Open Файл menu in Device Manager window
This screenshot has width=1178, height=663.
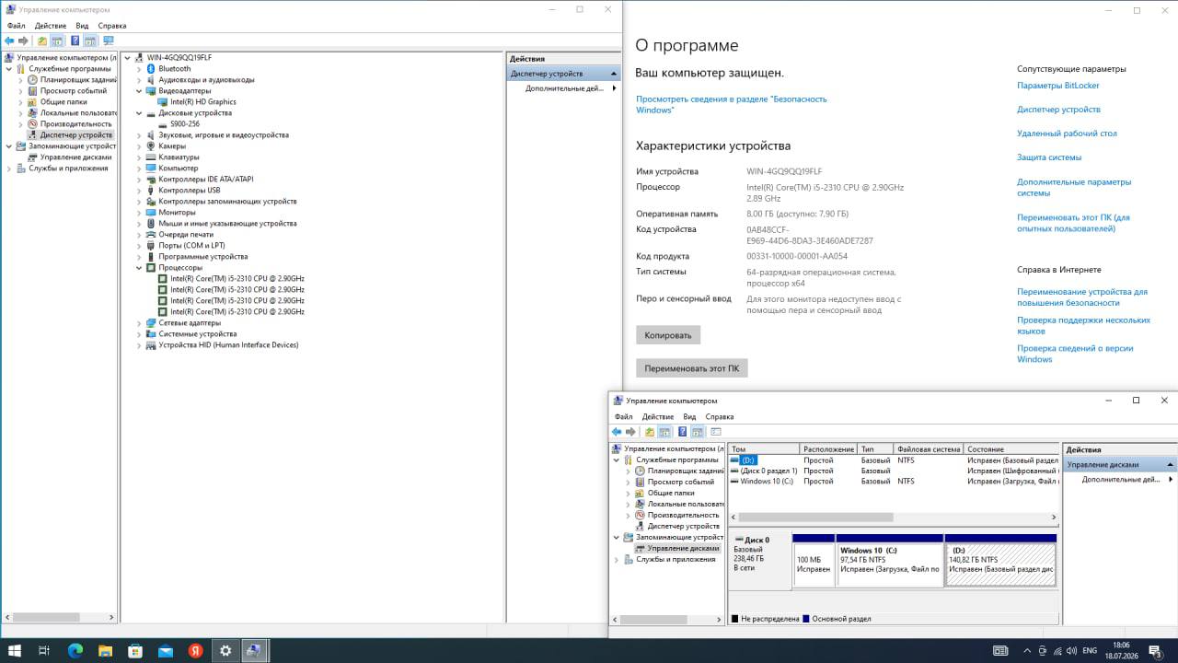click(x=17, y=26)
